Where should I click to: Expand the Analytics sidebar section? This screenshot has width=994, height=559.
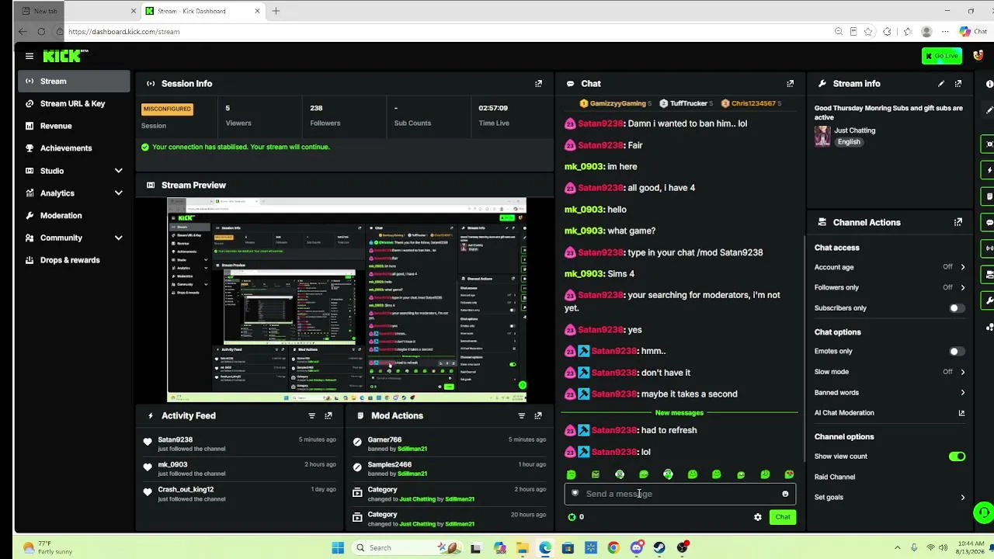click(x=118, y=193)
